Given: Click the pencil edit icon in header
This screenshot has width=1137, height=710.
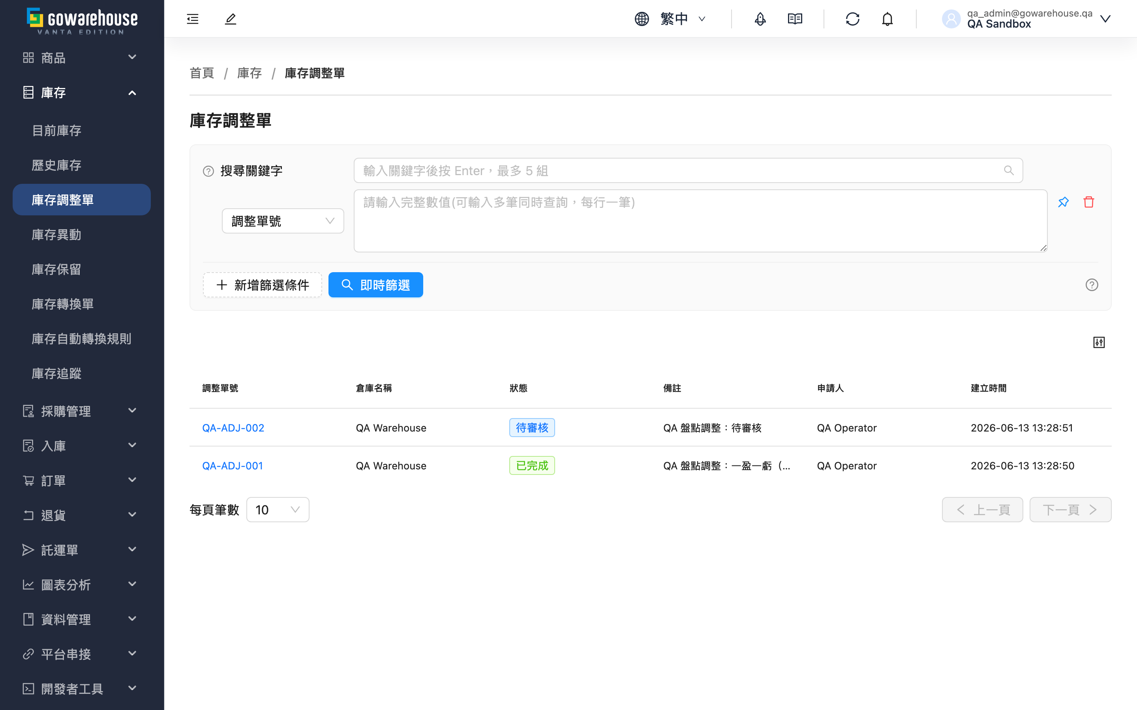Looking at the screenshot, I should (230, 19).
